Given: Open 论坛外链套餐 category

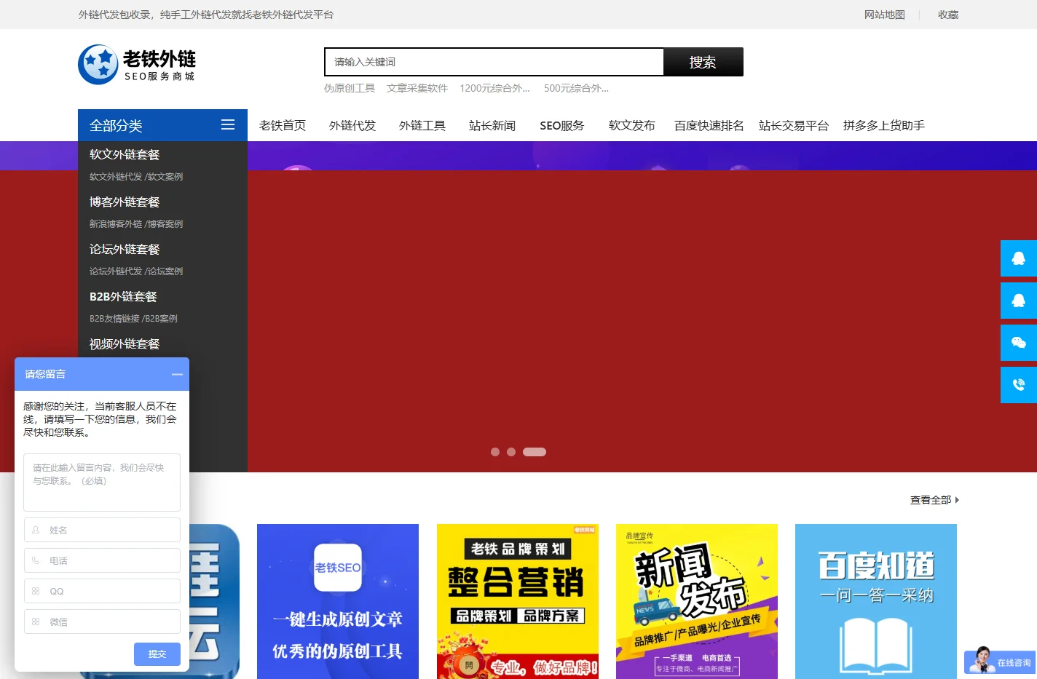Looking at the screenshot, I should coord(125,249).
